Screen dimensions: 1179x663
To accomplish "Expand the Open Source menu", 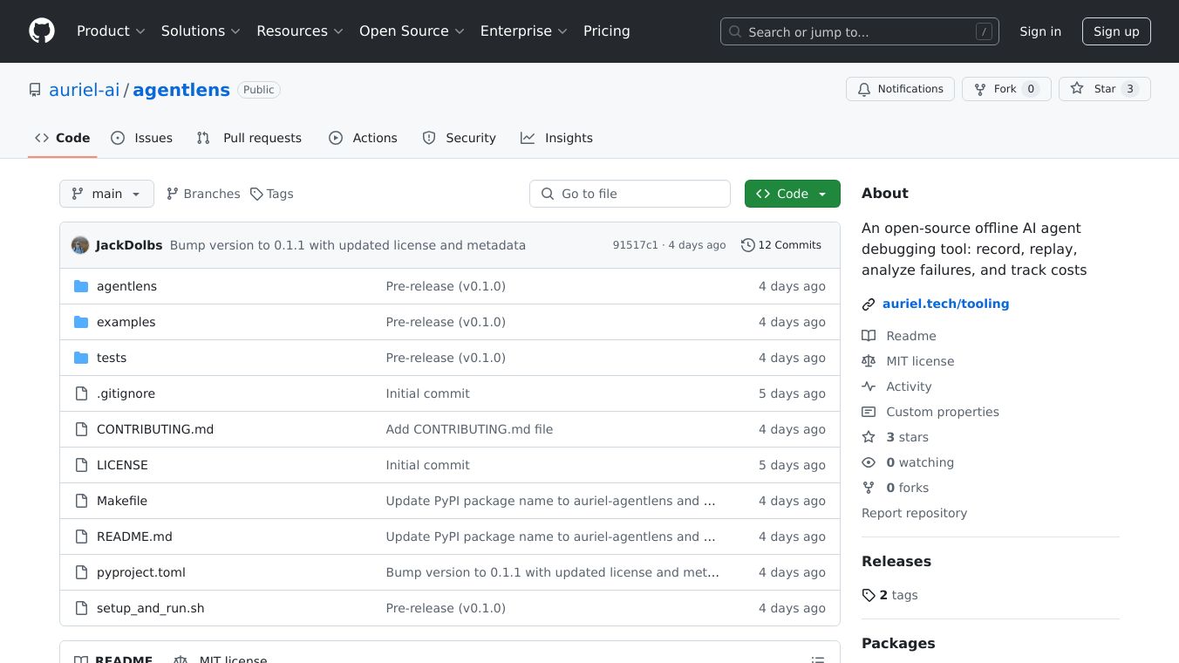I will pos(411,31).
